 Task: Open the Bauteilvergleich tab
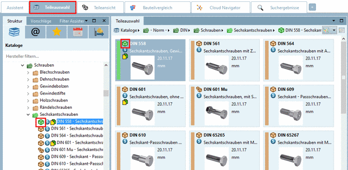157,7
